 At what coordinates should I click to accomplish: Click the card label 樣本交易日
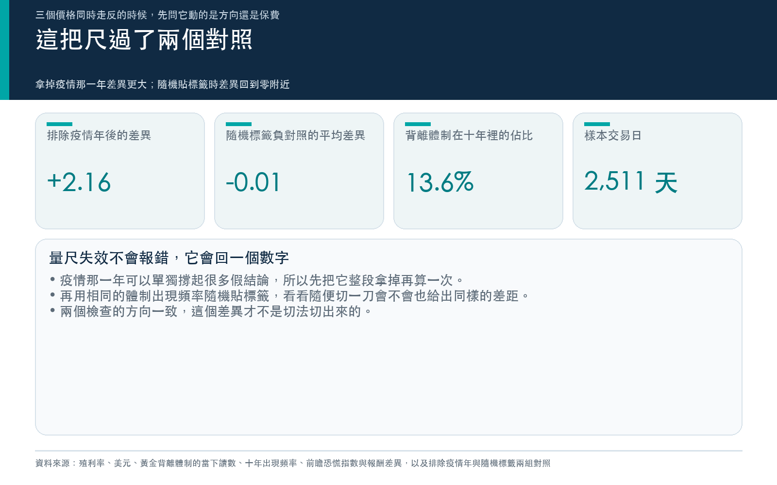pyautogui.click(x=613, y=135)
